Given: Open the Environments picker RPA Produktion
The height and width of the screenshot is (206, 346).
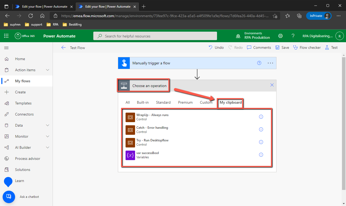Looking at the screenshot, I should (x=253, y=36).
